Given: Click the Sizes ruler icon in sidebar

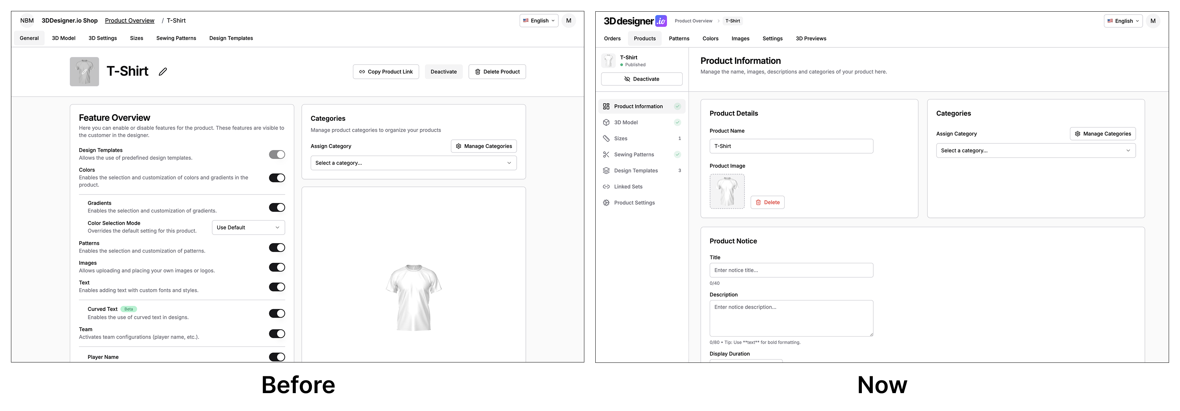Looking at the screenshot, I should pos(606,139).
